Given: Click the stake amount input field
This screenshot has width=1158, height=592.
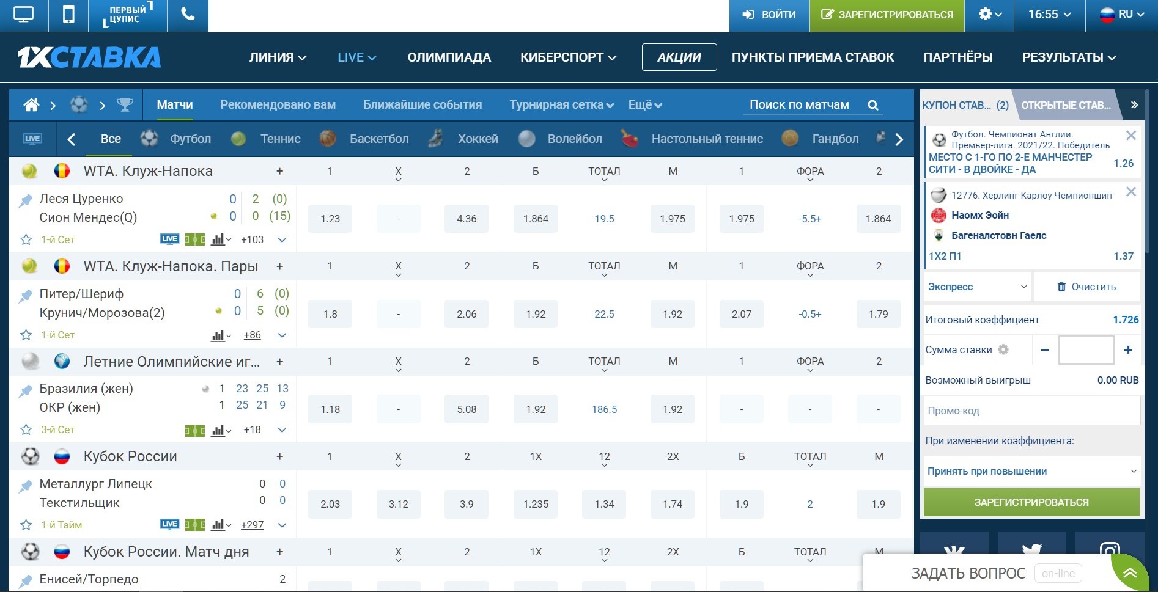Looking at the screenshot, I should pos(1086,350).
